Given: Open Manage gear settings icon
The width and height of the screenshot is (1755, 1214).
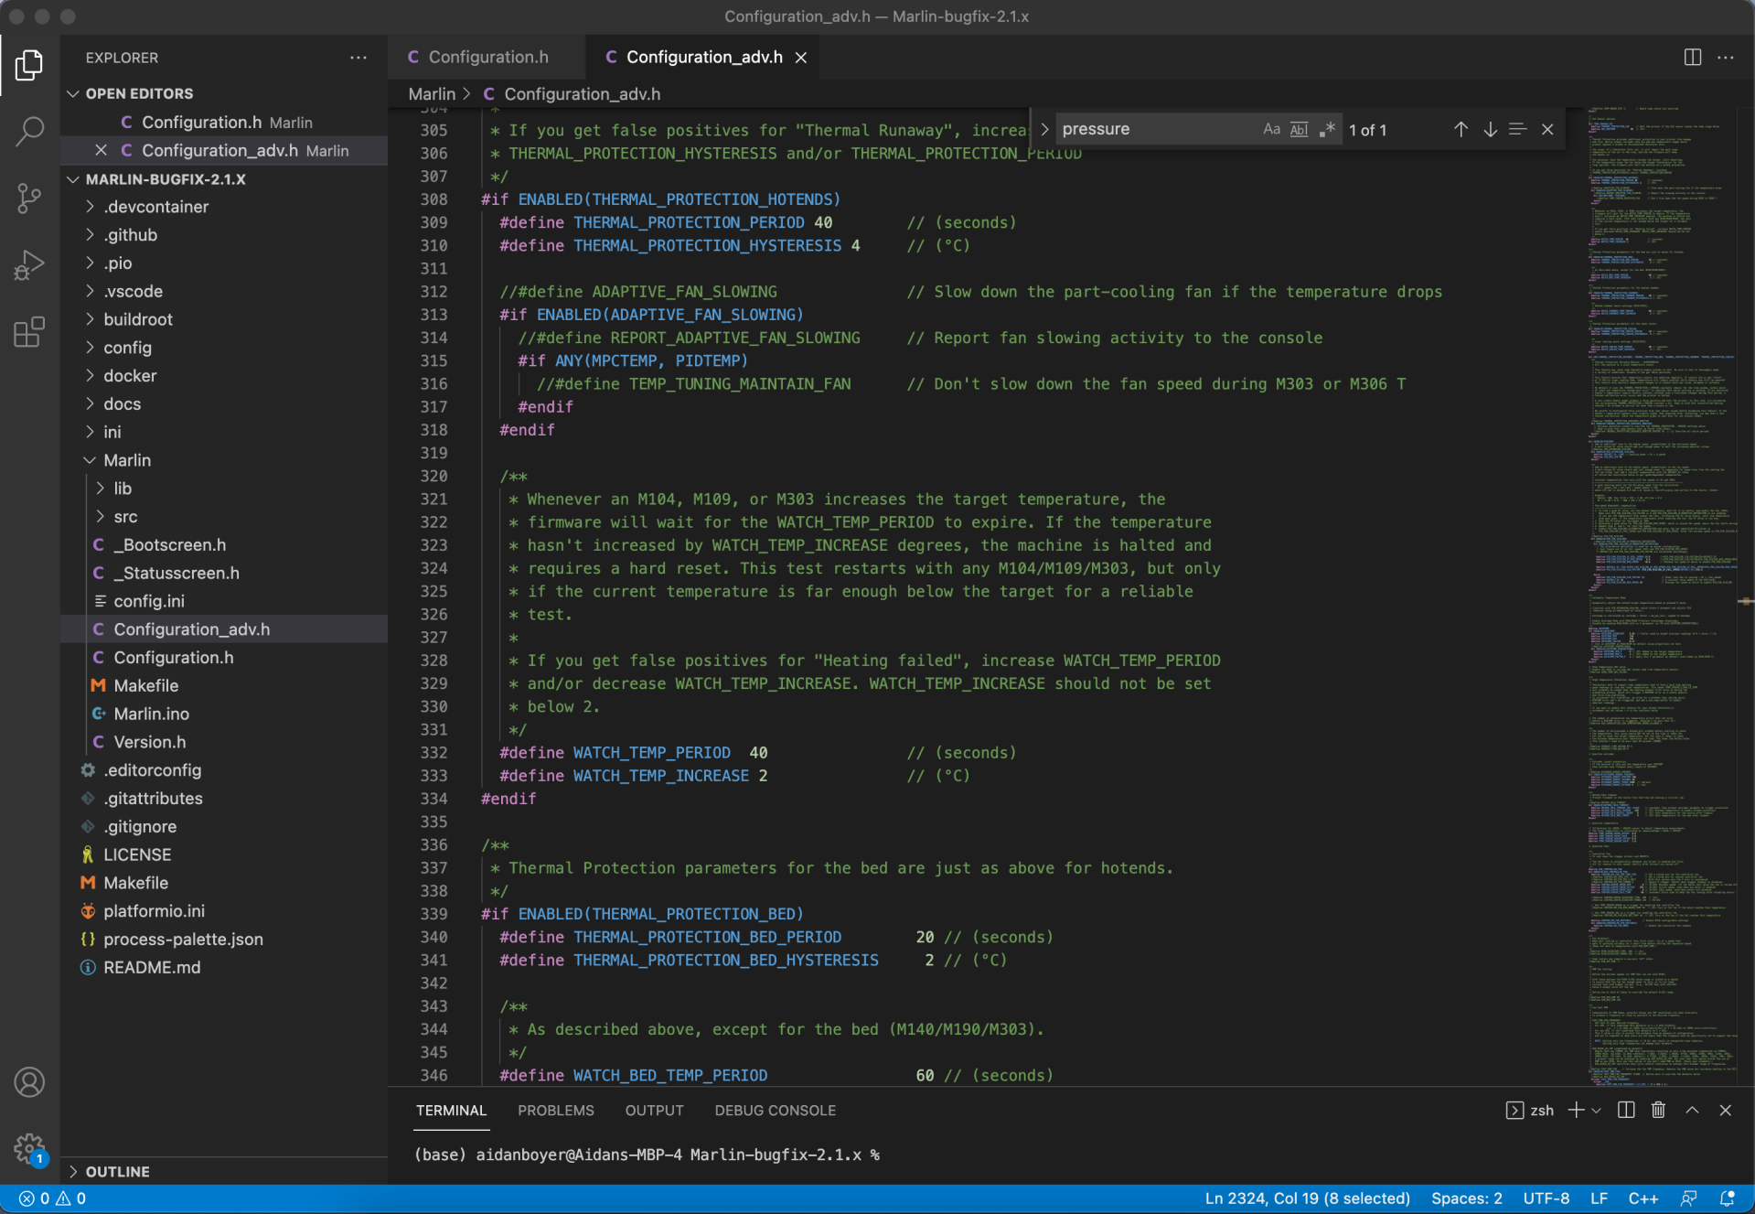Looking at the screenshot, I should 29,1147.
